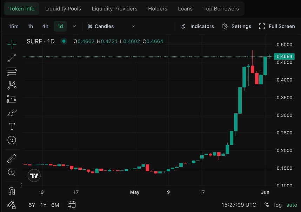
Task: Select the ruler measure tool
Action: pyautogui.click(x=12, y=158)
